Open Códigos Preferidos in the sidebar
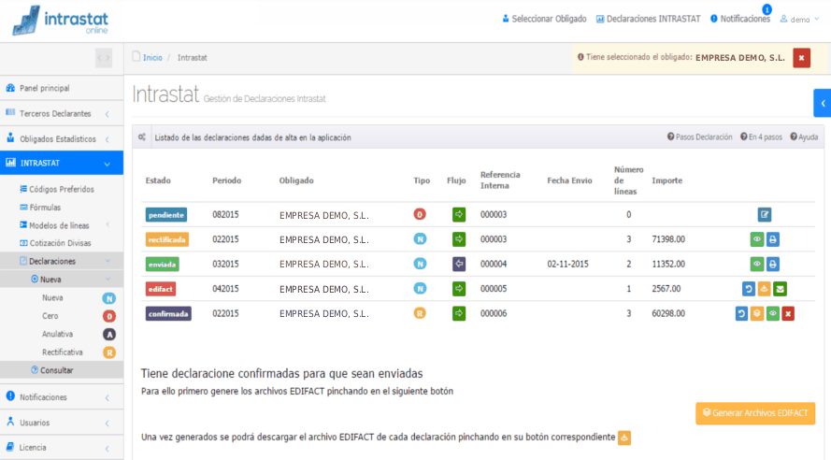 (62, 189)
